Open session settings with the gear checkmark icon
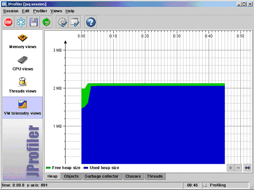Image resolution: width=254 pixels, height=190 pixels. pyautogui.click(x=62, y=22)
